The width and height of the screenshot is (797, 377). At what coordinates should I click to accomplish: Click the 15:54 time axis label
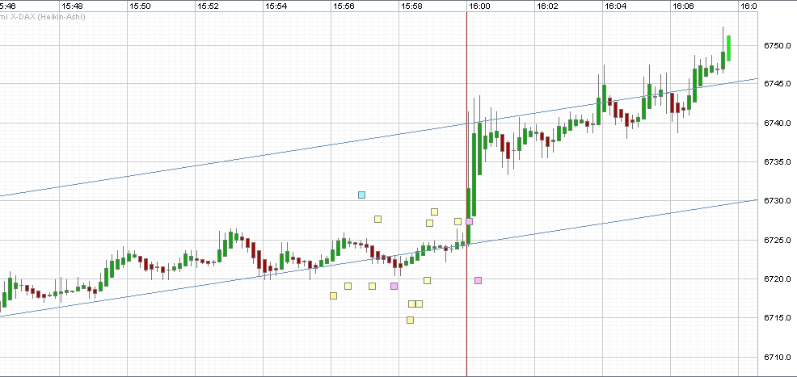pos(276,6)
